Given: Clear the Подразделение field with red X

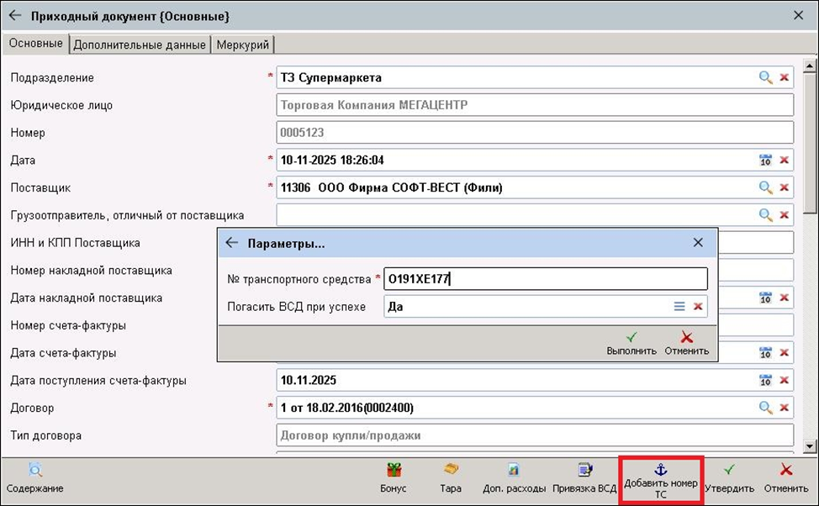Looking at the screenshot, I should (x=784, y=77).
